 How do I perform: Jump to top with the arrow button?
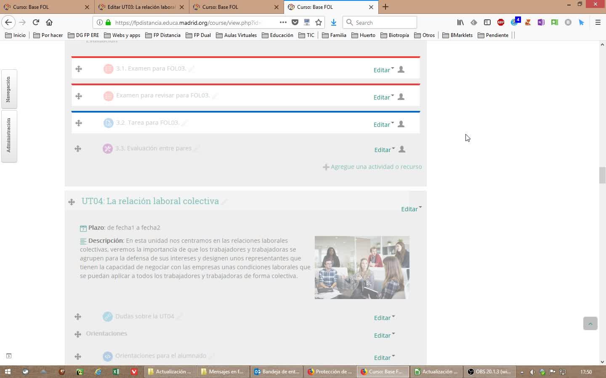(x=590, y=323)
